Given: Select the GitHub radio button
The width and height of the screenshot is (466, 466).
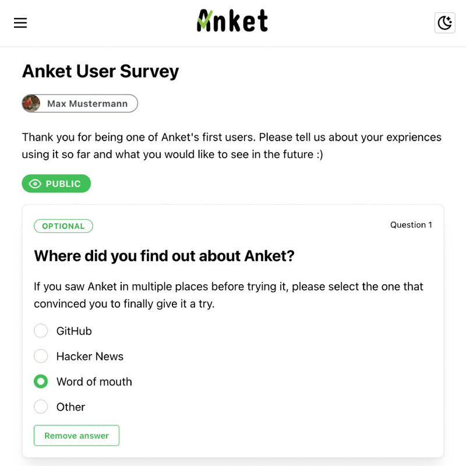Looking at the screenshot, I should coord(41,331).
